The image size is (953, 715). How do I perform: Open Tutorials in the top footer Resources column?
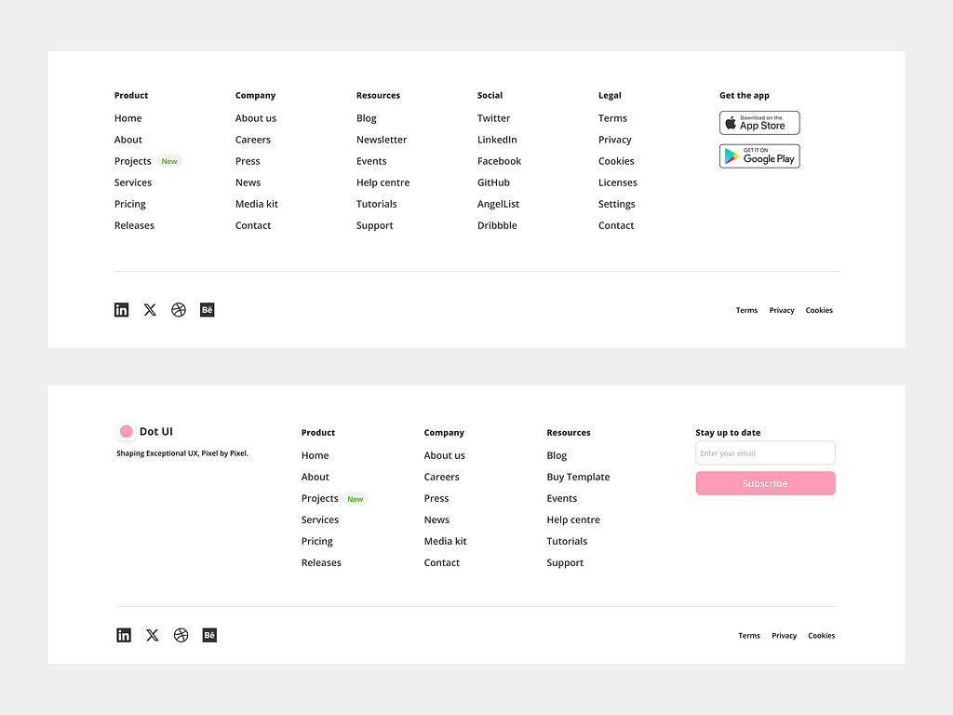[x=377, y=204]
